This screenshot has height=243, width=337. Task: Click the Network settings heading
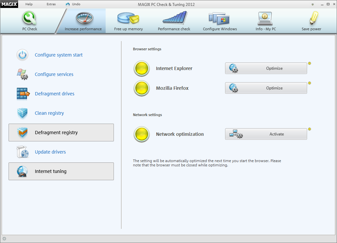tap(147, 115)
